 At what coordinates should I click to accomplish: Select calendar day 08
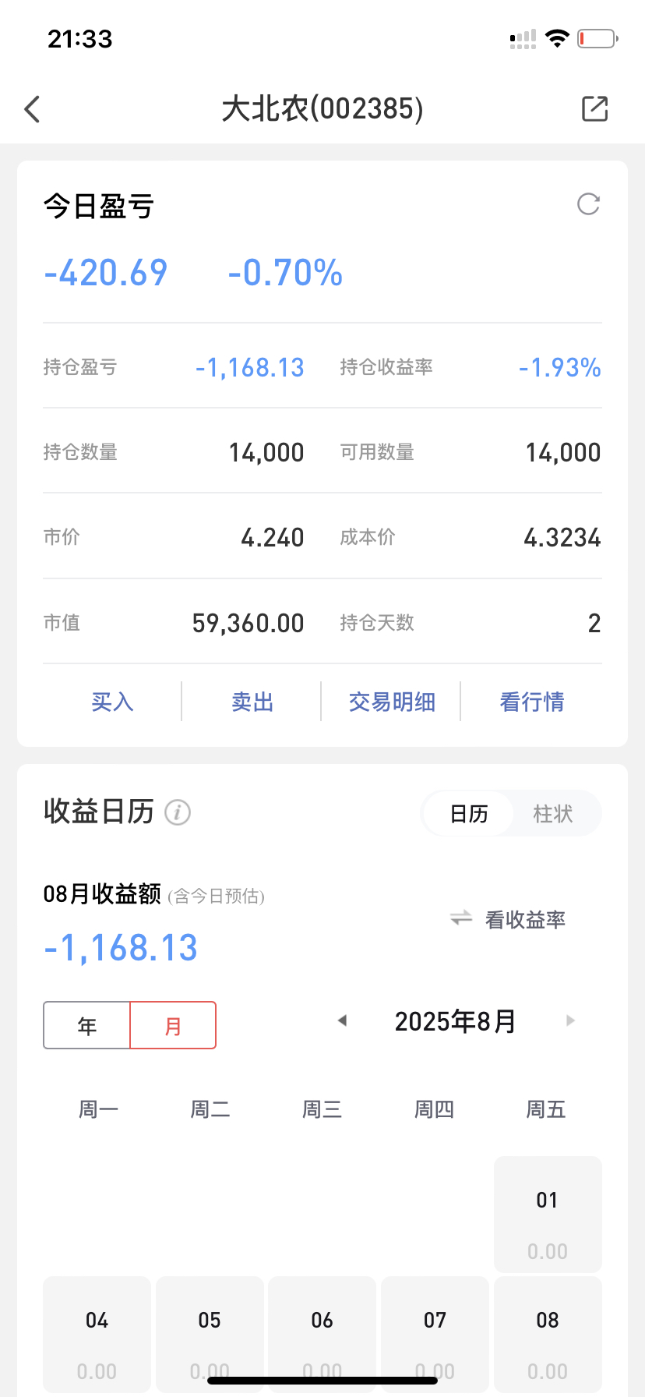click(x=548, y=1335)
